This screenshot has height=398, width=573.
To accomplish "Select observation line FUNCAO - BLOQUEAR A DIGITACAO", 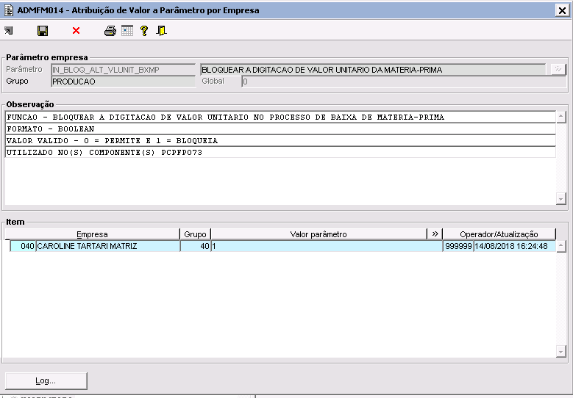I will pos(280,117).
